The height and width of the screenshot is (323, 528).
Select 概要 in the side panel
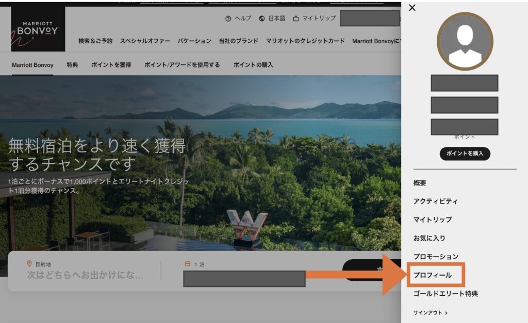(420, 183)
